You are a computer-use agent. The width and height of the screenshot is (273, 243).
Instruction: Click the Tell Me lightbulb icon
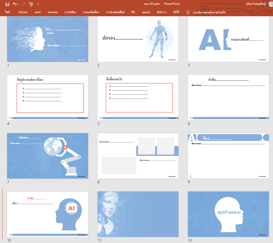coord(188,12)
